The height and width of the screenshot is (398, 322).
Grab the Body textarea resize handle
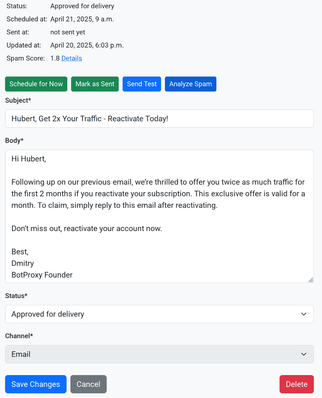tap(311, 280)
